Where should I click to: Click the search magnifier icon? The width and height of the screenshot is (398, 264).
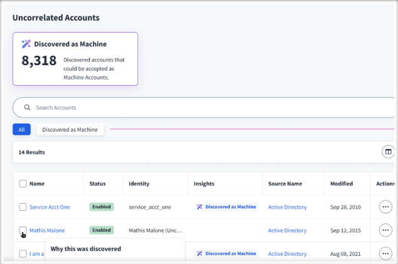click(27, 107)
